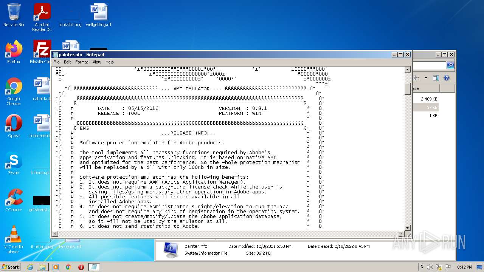484x272 pixels.
Task: Click Explorer search input field
Action: click(x=430, y=65)
